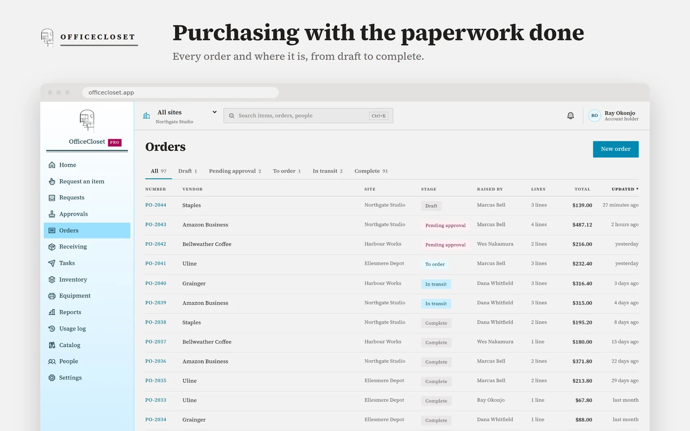Click the Complete badge on PO-2037 row

(436, 343)
